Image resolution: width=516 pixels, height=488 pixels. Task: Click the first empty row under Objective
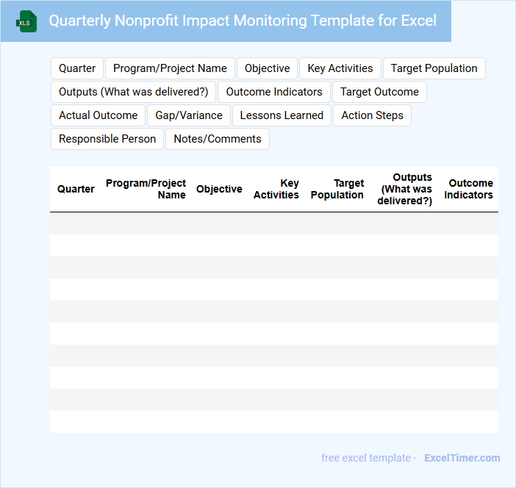coord(219,223)
